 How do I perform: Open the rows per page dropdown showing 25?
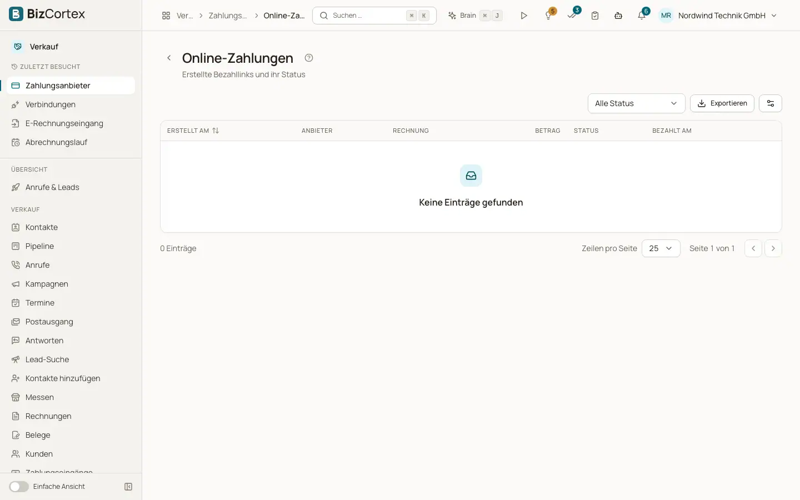coord(661,248)
